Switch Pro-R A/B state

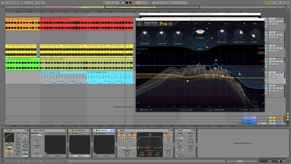click(196, 24)
